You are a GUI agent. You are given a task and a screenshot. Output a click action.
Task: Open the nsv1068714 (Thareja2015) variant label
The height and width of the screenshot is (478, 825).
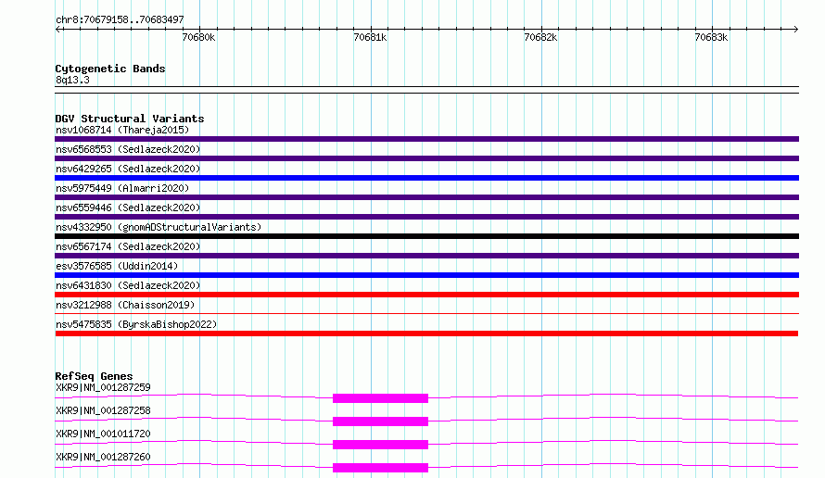click(x=122, y=130)
